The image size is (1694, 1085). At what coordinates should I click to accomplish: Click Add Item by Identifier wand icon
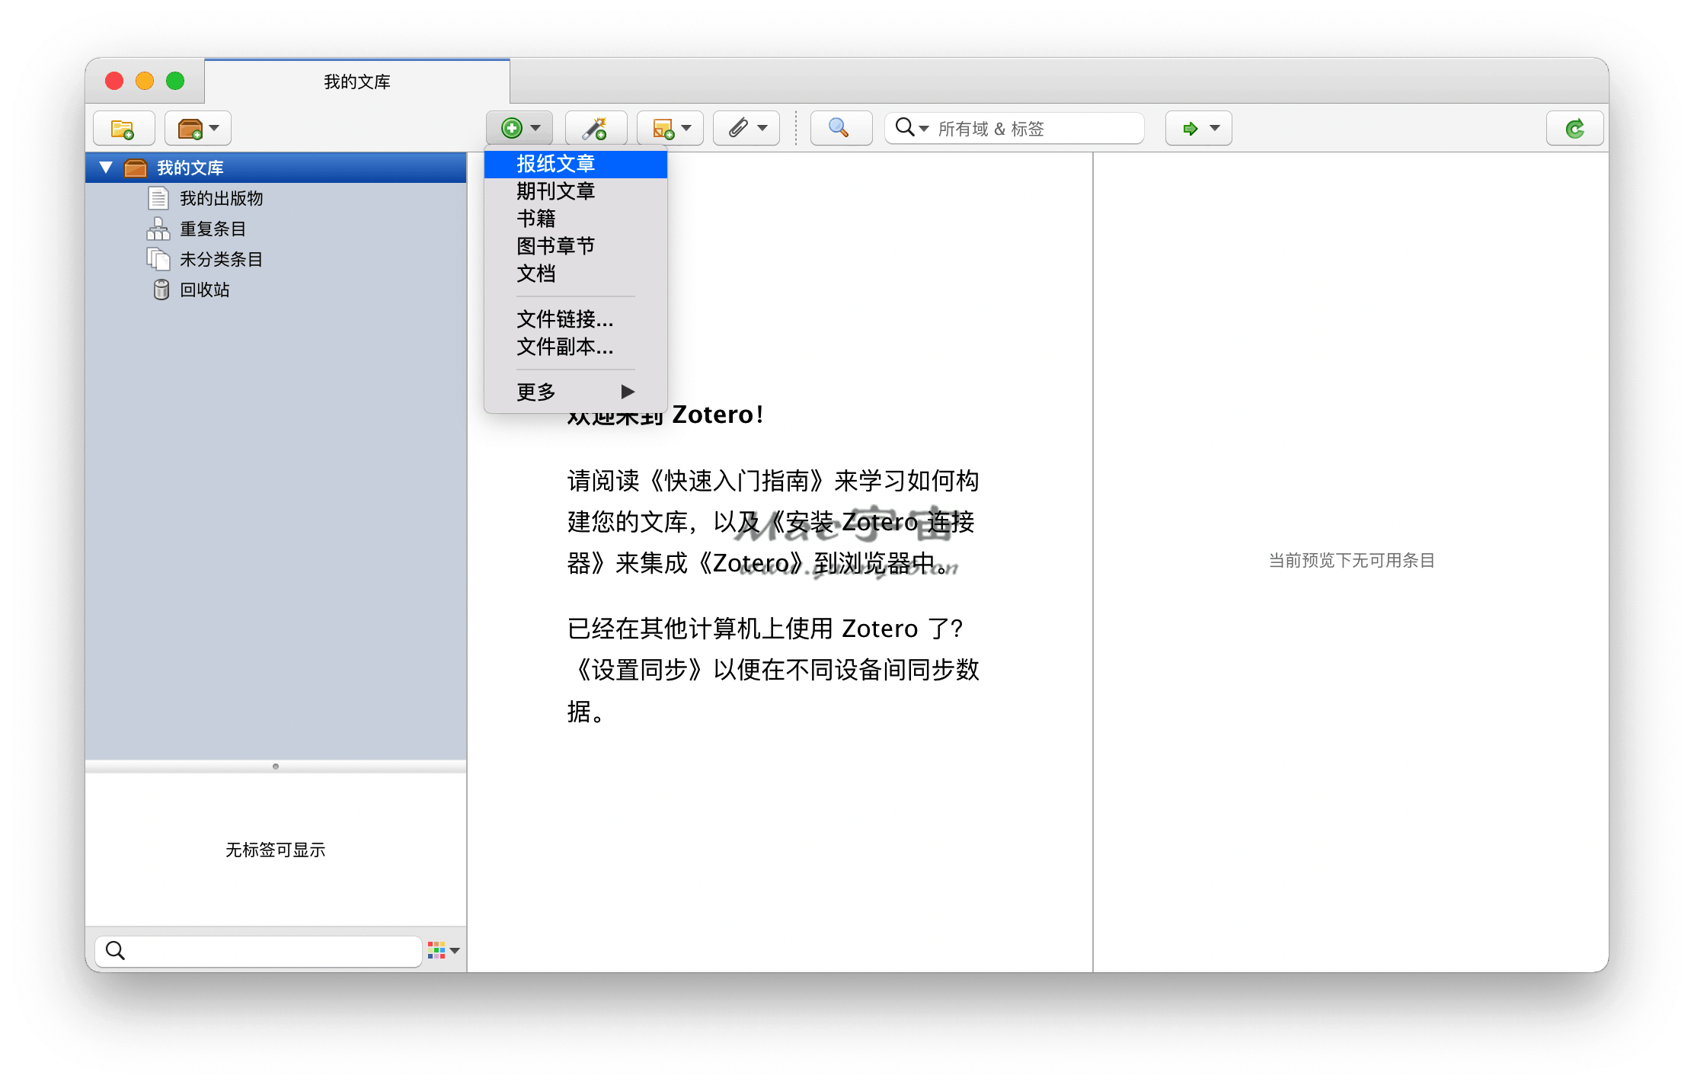click(595, 128)
